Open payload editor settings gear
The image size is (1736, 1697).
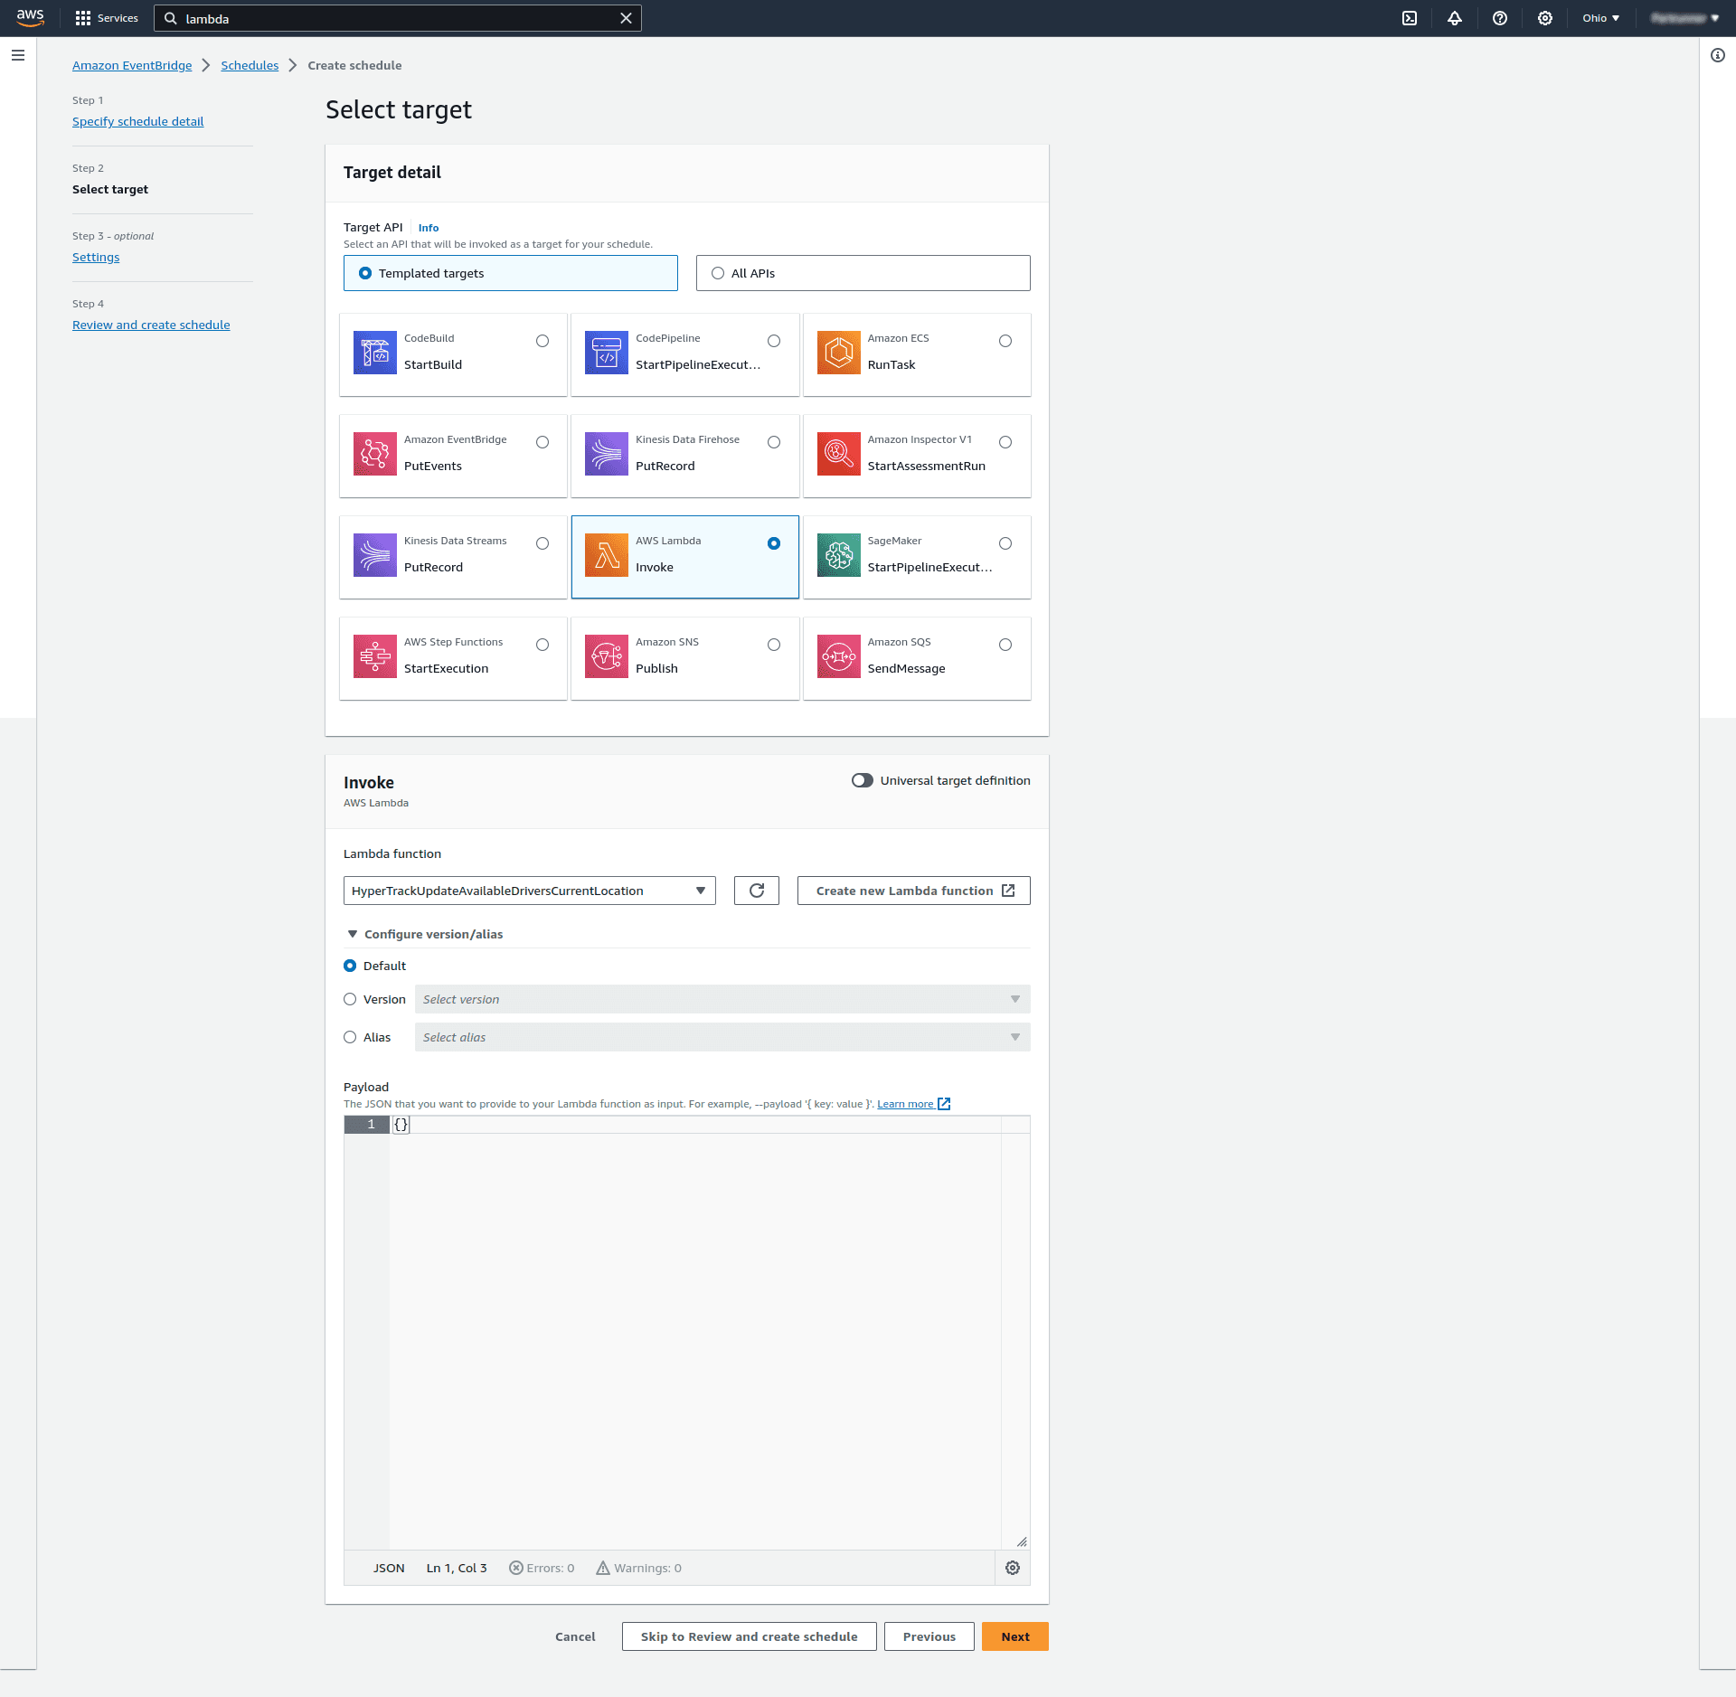click(1013, 1568)
